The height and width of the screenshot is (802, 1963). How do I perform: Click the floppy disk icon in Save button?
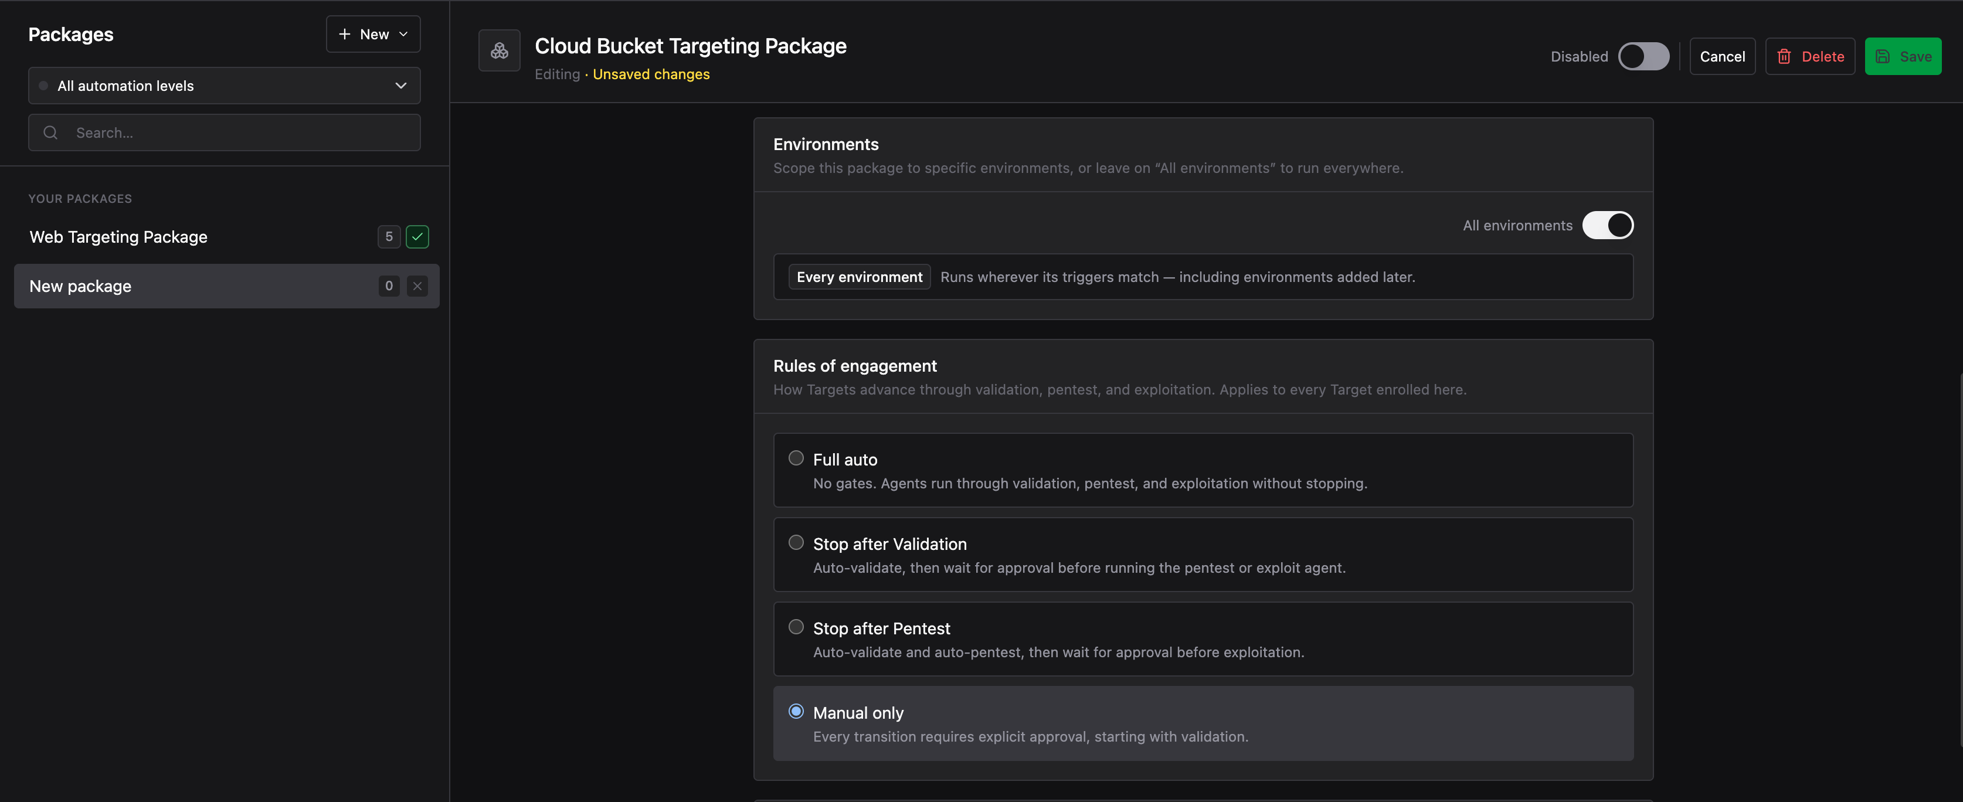point(1882,56)
